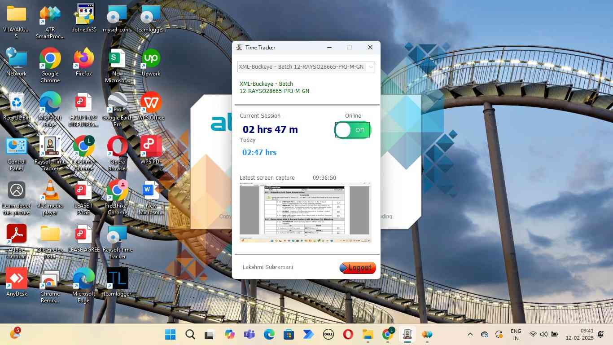Open Opera from the taskbar

(x=348, y=334)
